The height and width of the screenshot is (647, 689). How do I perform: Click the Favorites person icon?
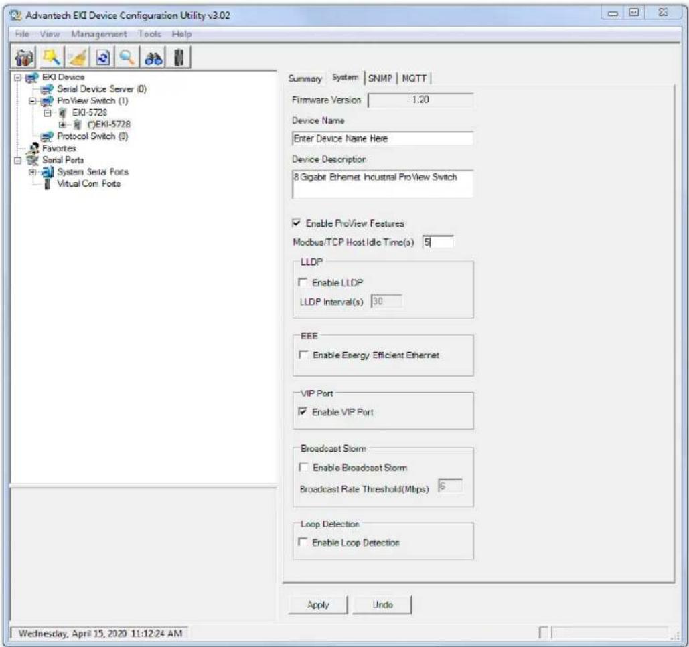click(33, 149)
